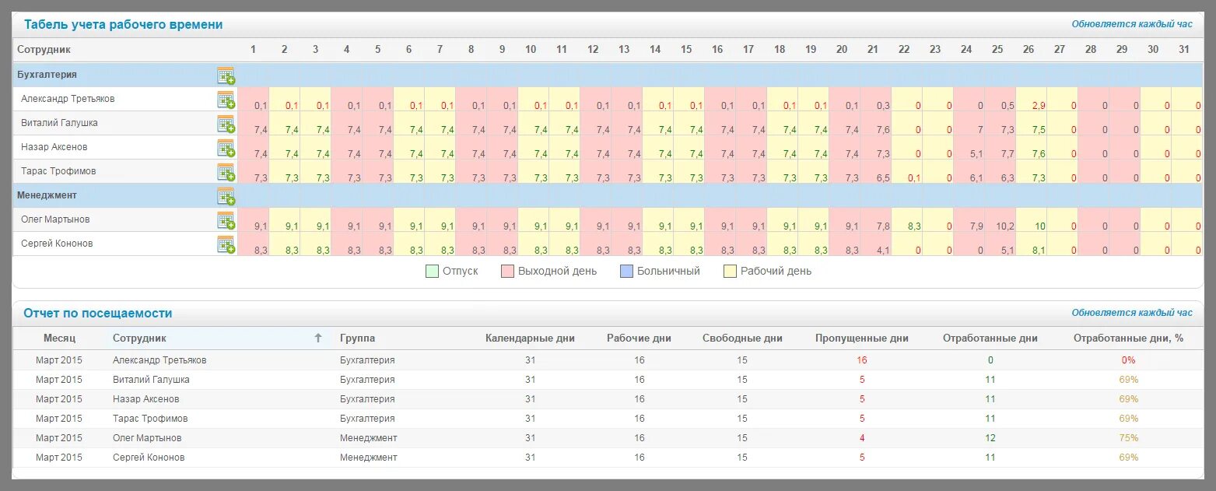Click day 31 column header
1216x491 pixels.
pyautogui.click(x=1184, y=49)
